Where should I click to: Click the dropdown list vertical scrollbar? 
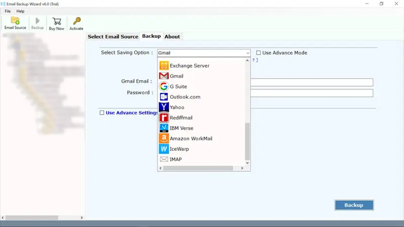(x=247, y=141)
